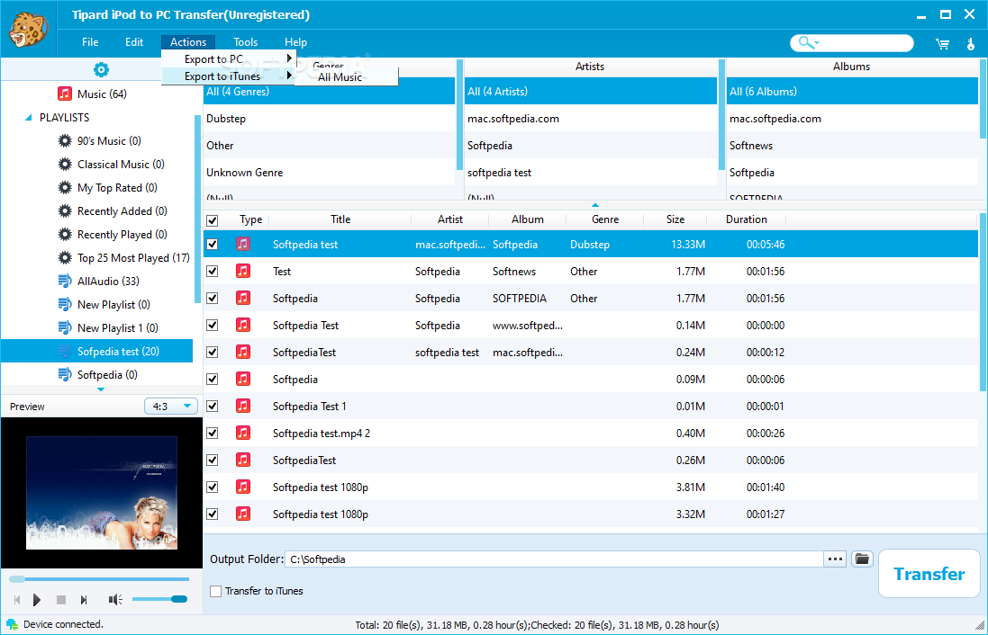
Task: Click the magnifier search icon
Action: pos(804,42)
